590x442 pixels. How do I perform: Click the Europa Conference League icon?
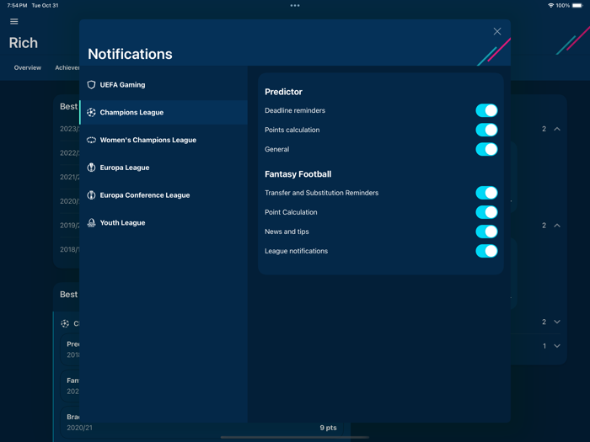click(x=91, y=195)
